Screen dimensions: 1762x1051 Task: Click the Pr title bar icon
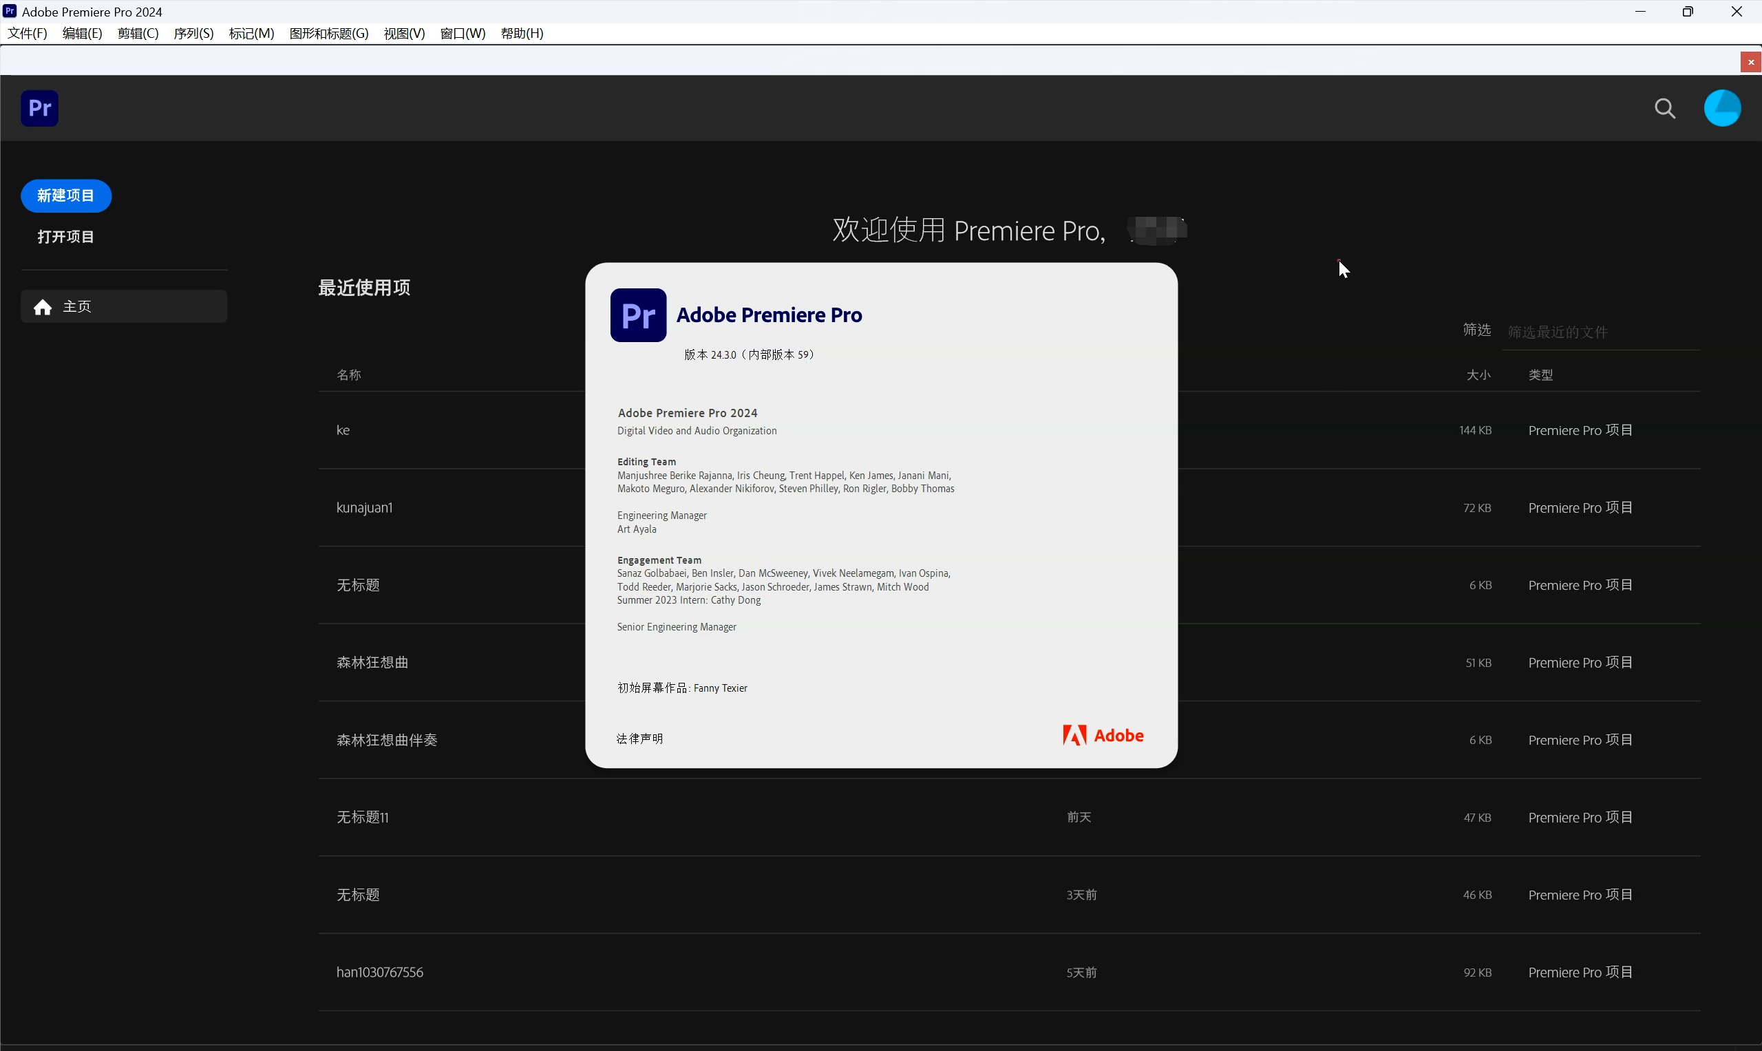(10, 11)
